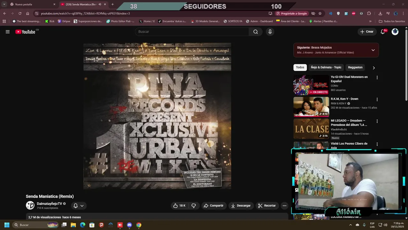
Task: Open the Crear create menu
Action: click(367, 32)
